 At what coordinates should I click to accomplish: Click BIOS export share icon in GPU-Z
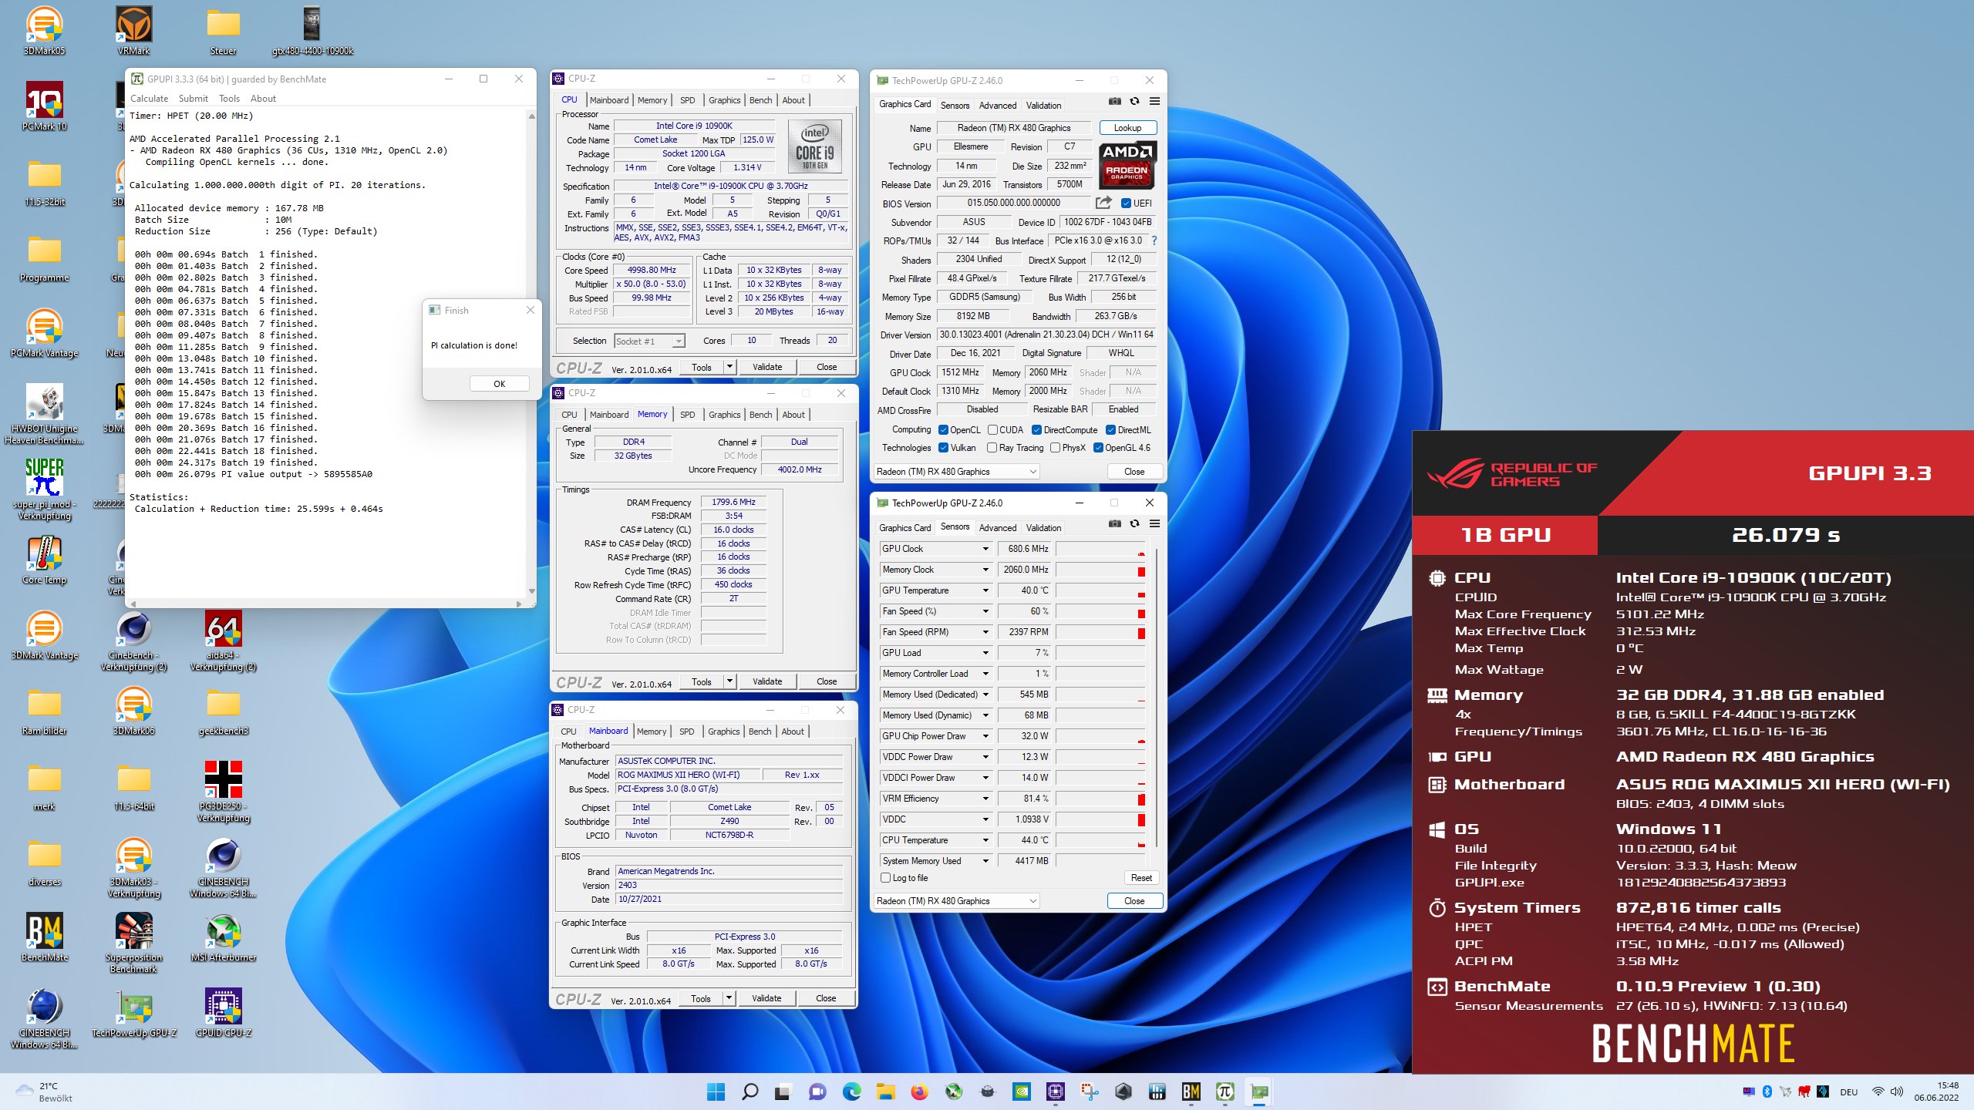click(x=1103, y=203)
